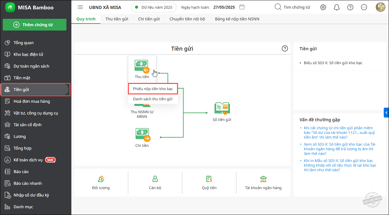Image resolution: width=389 pixels, height=215 pixels.
Task: Click Thêm chứng từ button
Action: pyautogui.click(x=35, y=25)
